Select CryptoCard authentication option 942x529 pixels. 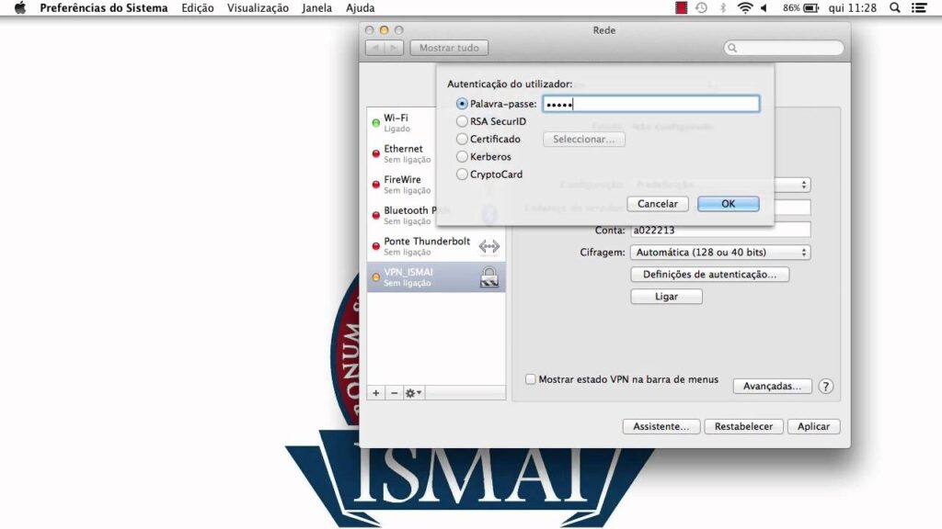[462, 174]
